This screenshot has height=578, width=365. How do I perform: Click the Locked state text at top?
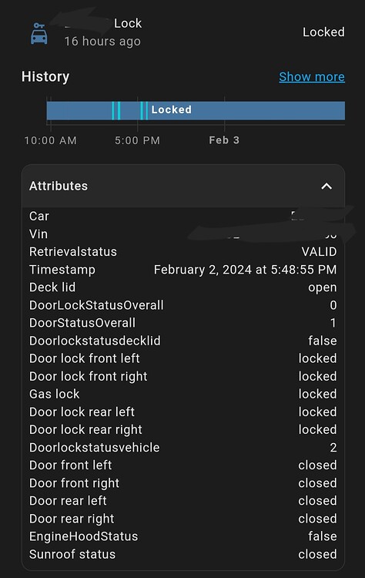pos(323,32)
